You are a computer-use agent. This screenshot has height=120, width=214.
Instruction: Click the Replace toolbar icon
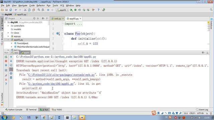pyautogui.click(x=43, y=10)
